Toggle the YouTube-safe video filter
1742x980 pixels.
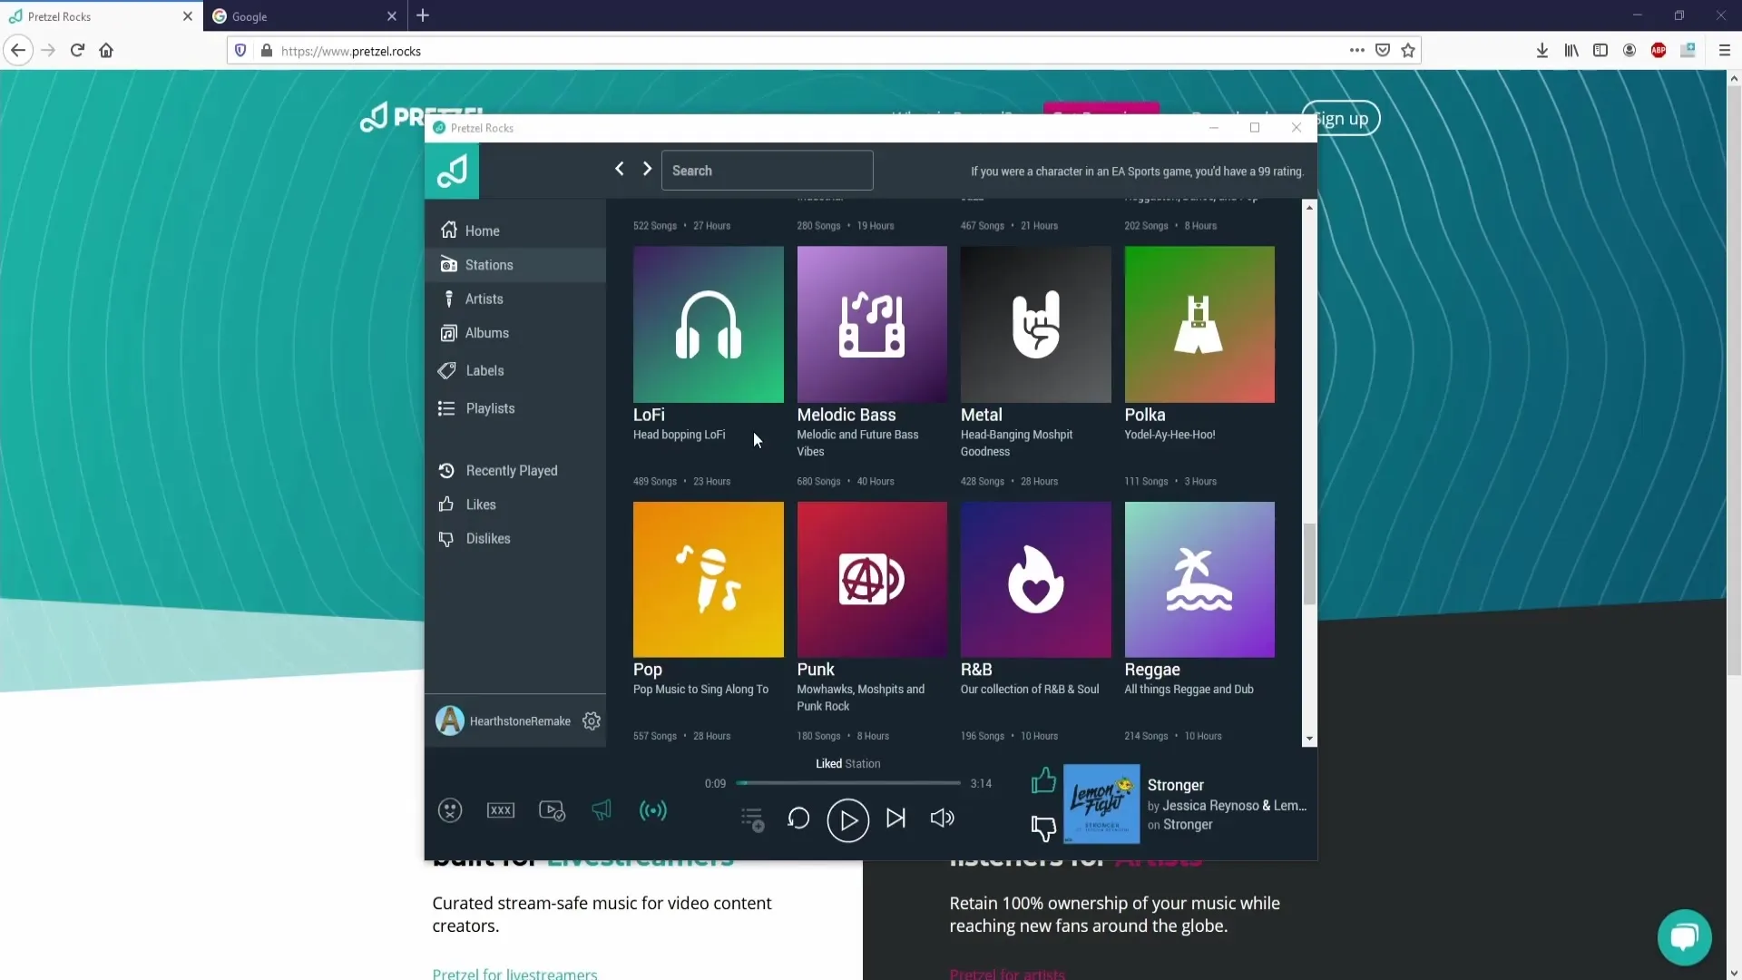552,810
